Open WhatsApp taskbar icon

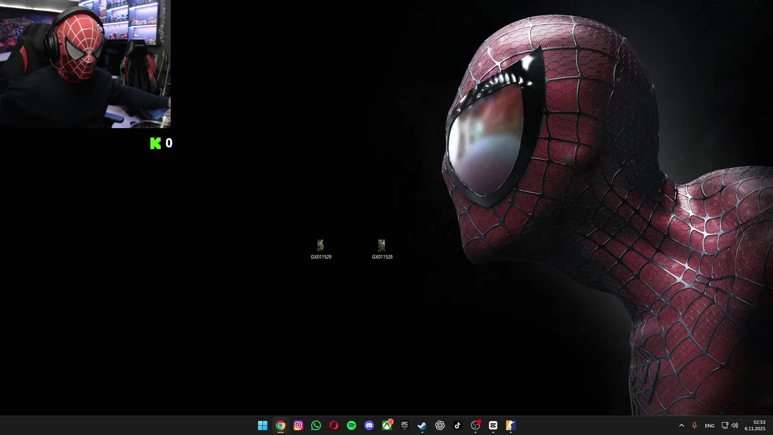[316, 425]
